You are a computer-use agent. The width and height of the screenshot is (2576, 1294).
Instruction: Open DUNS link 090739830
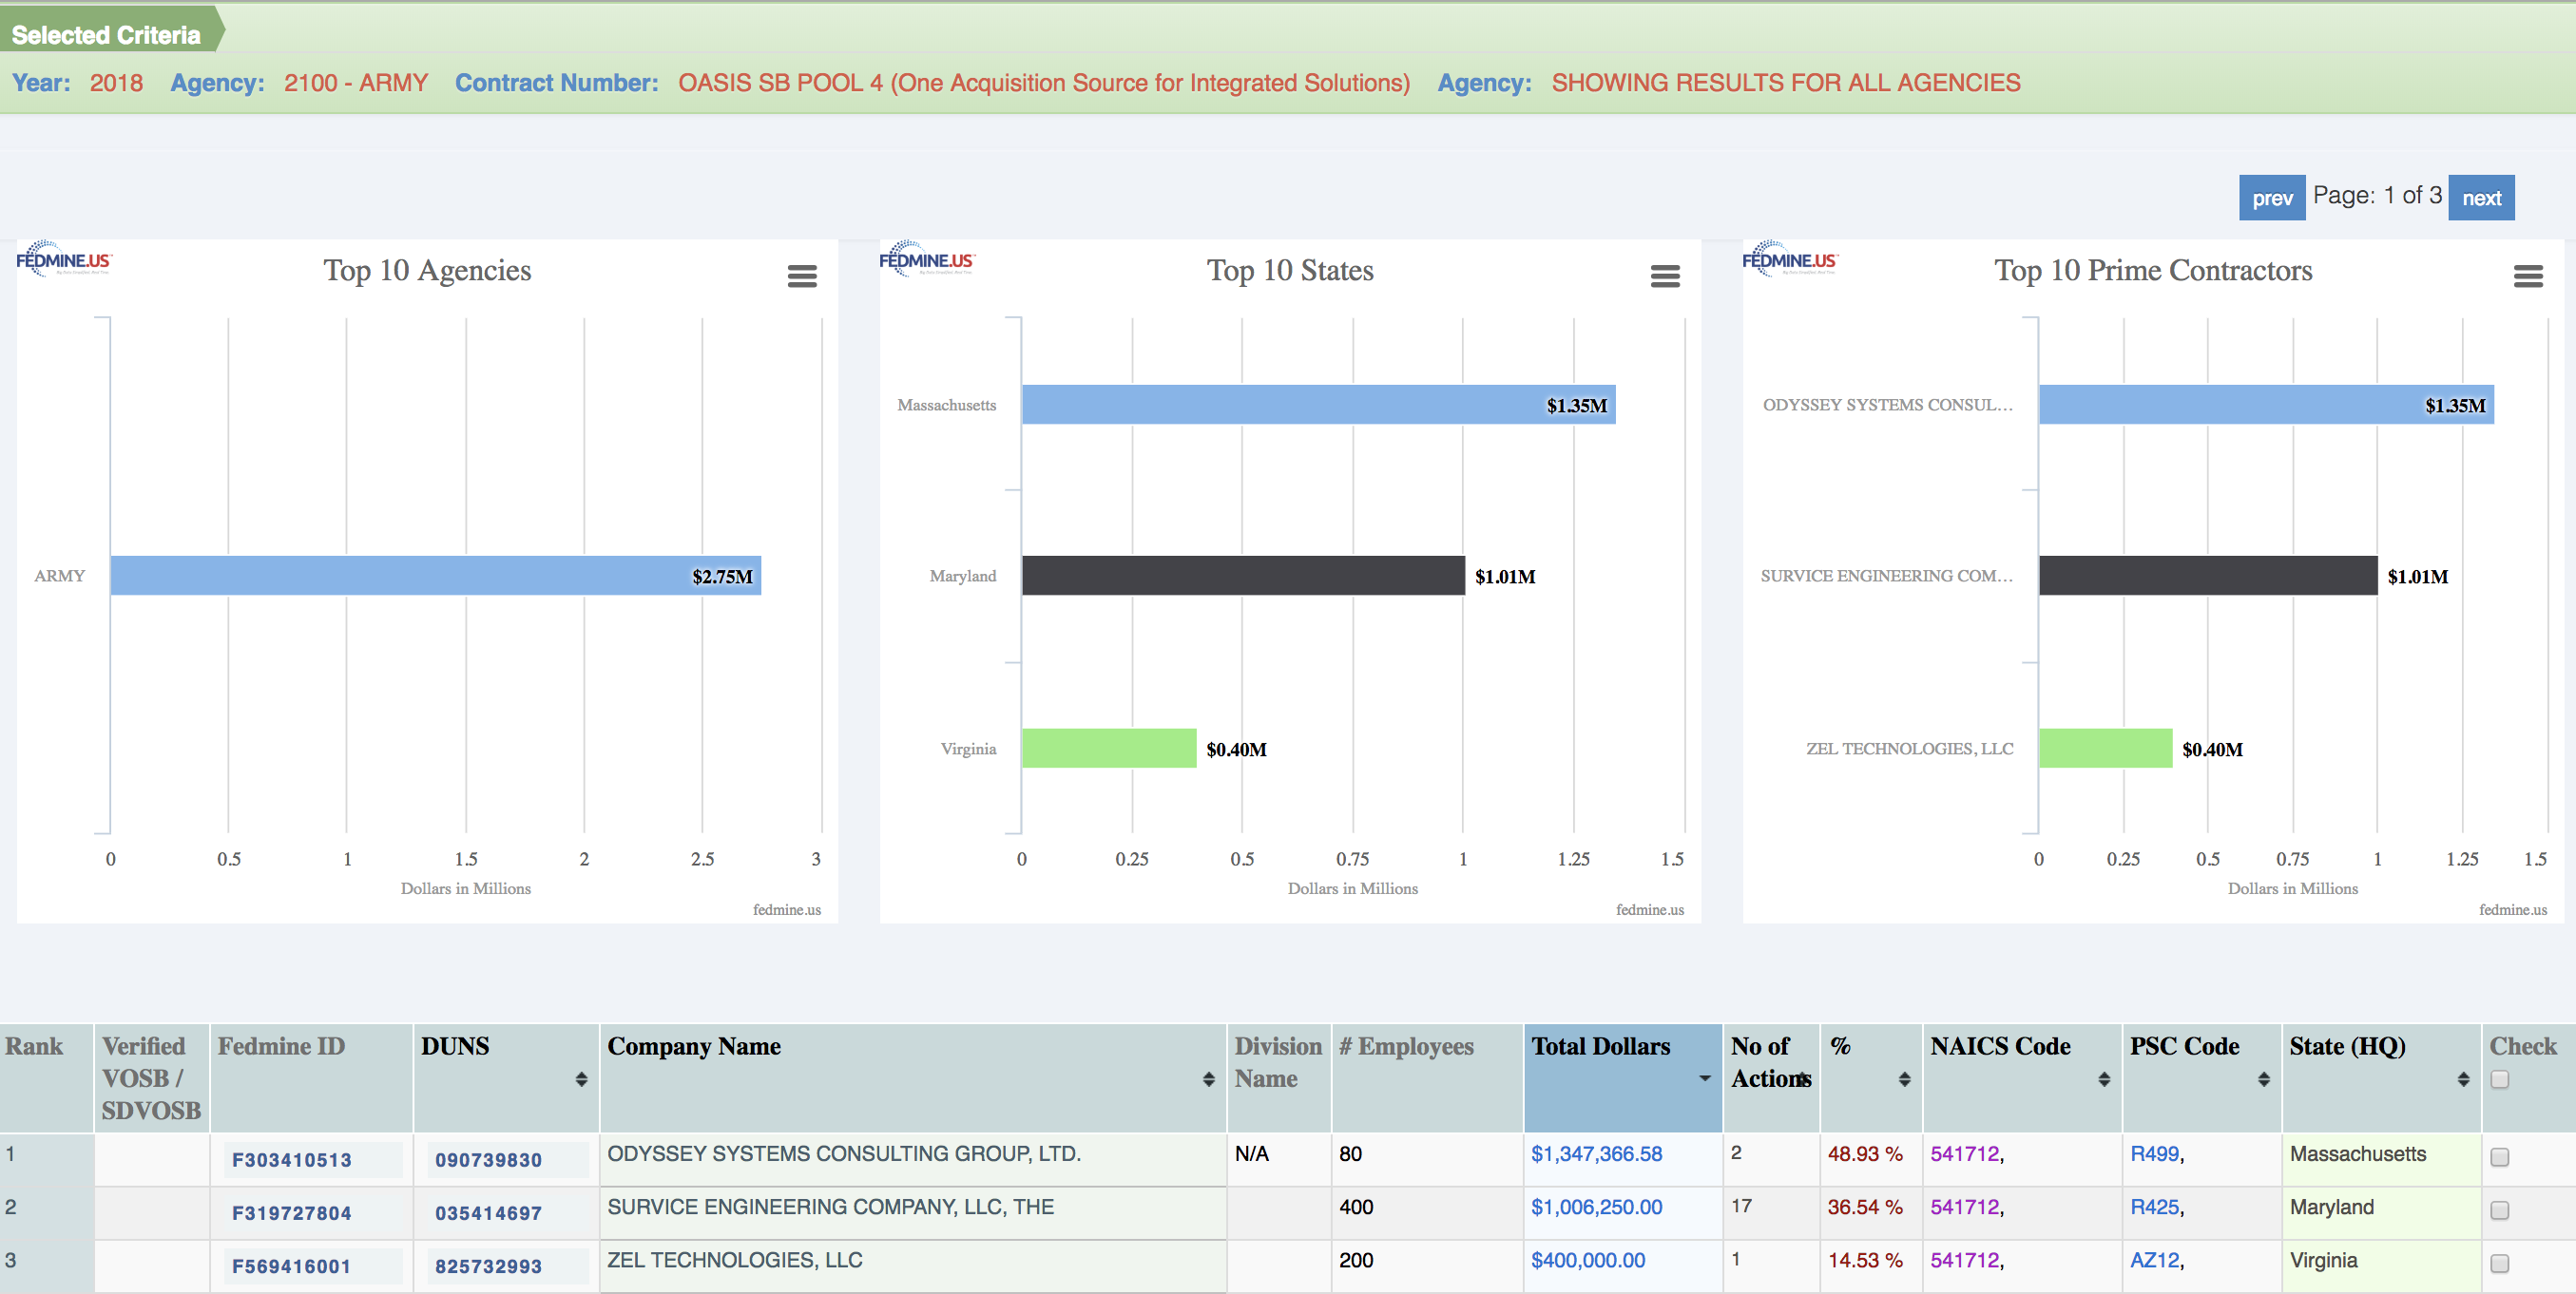coord(489,1159)
